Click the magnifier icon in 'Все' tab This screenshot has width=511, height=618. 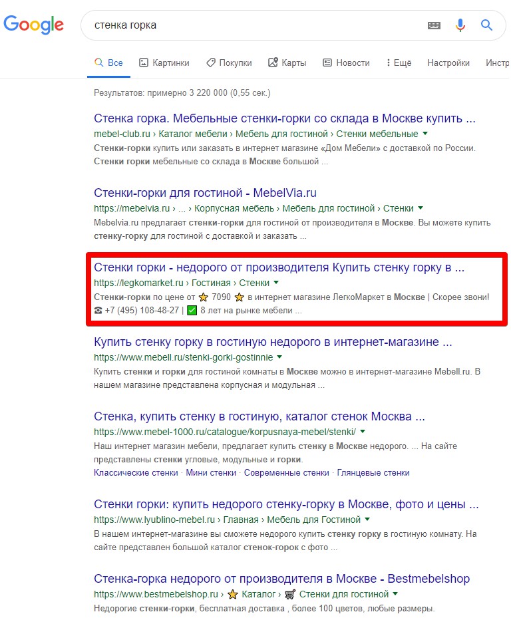coord(98,63)
